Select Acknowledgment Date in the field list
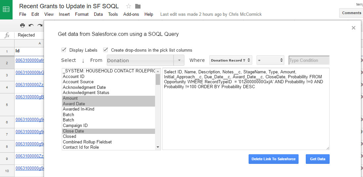The height and width of the screenshot is (177, 363). click(108, 87)
